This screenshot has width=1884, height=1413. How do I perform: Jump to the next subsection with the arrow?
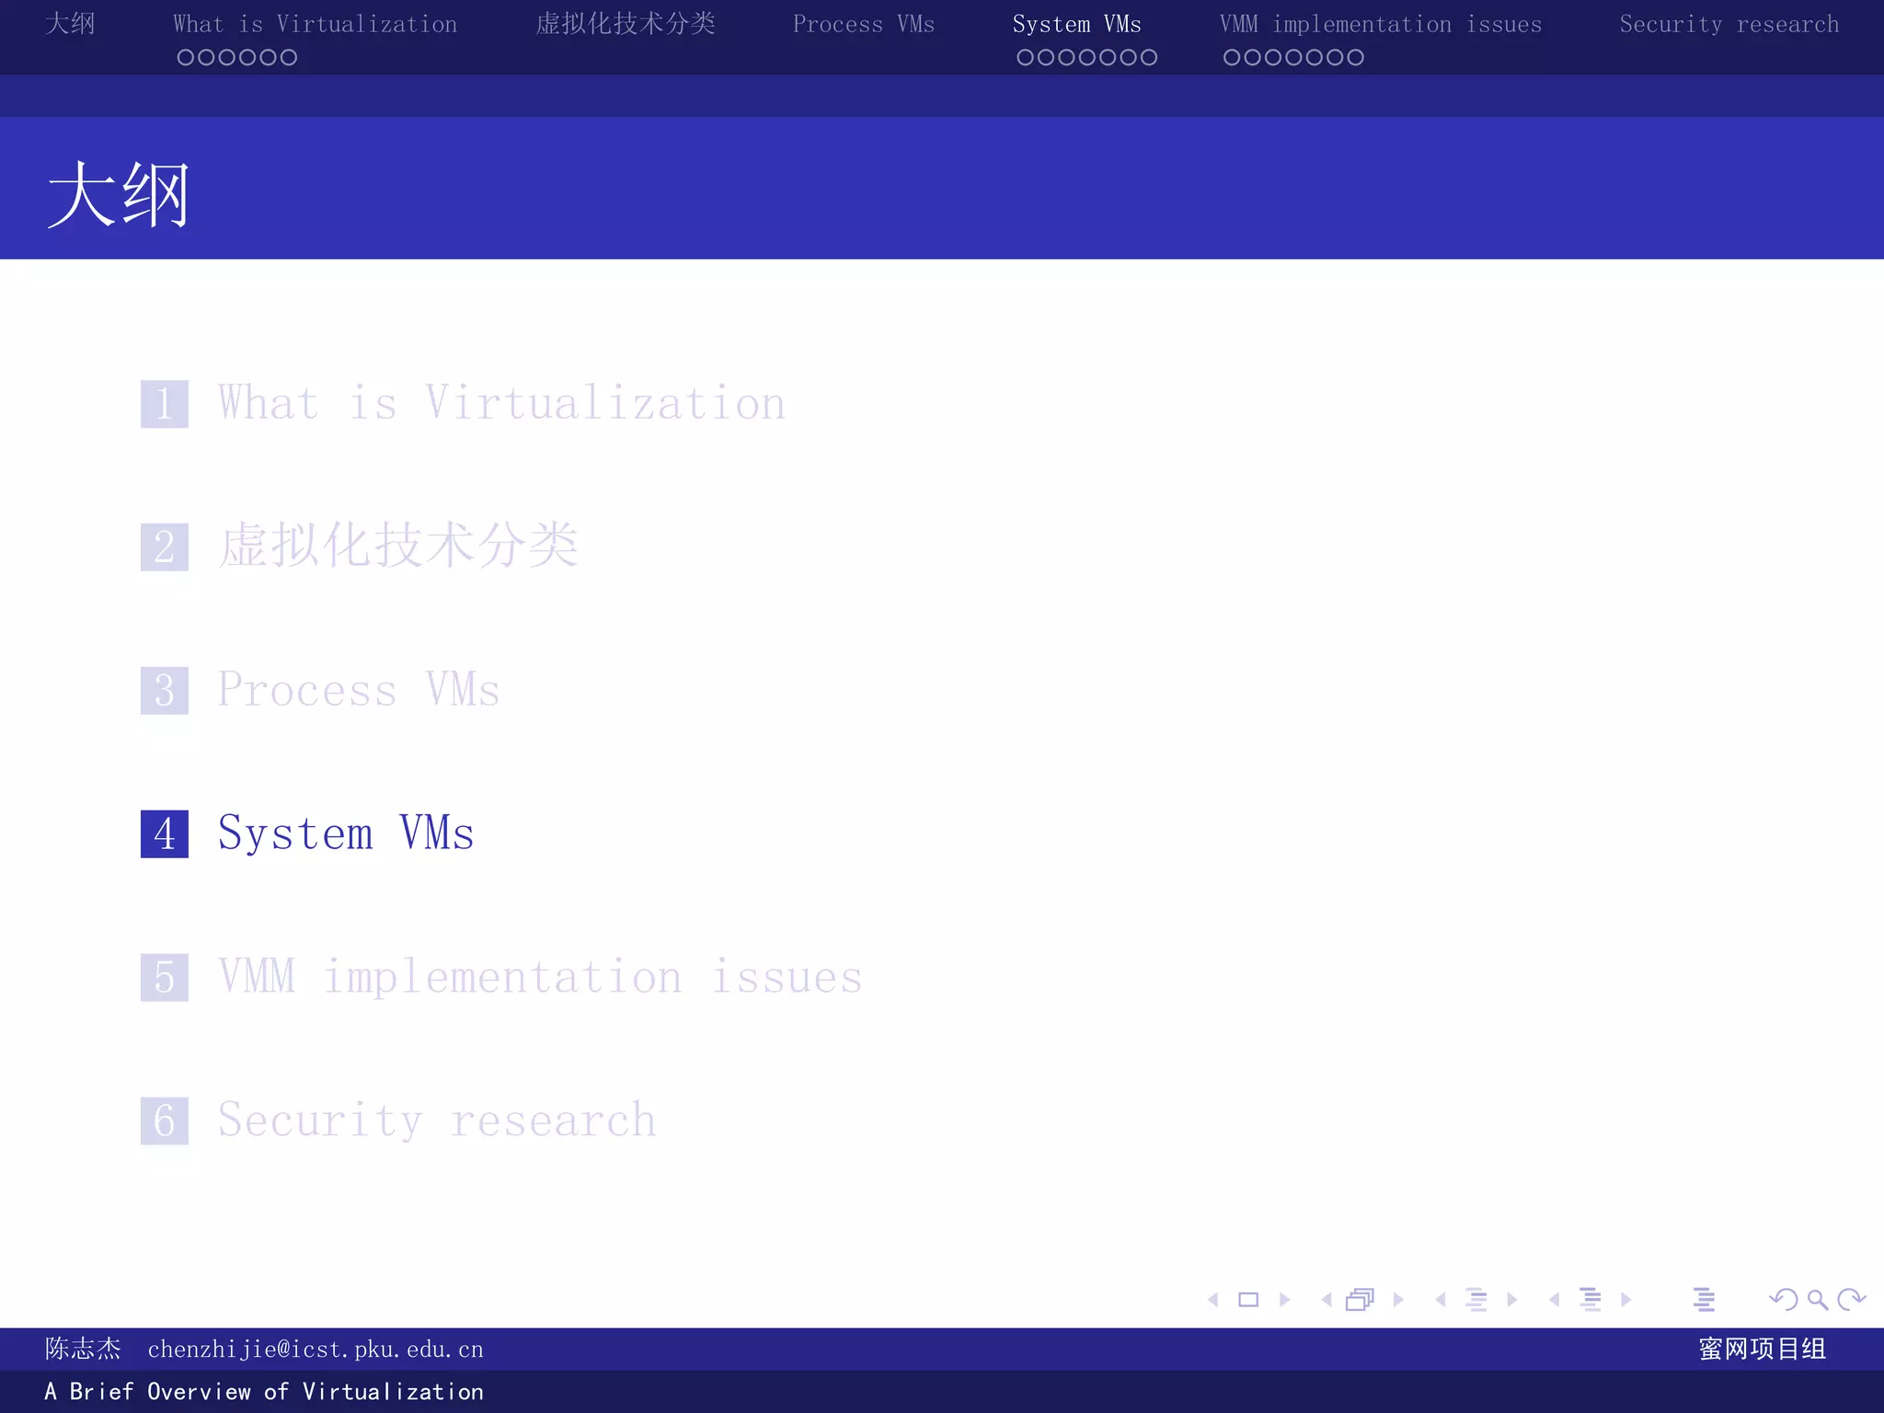[1511, 1300]
